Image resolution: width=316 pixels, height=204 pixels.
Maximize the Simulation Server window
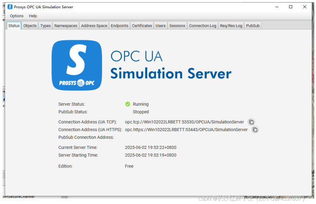(x=290, y=7)
